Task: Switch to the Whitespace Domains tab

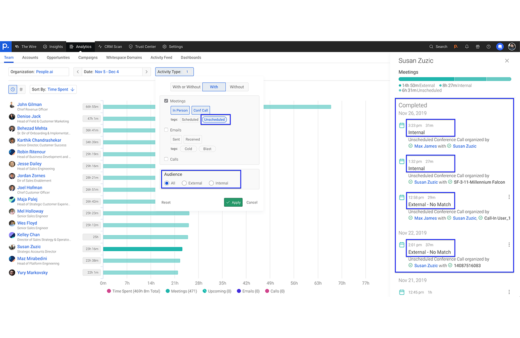Action: [x=124, y=58]
